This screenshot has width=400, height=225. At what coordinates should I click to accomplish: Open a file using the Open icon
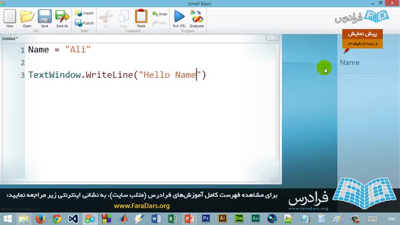tap(27, 18)
